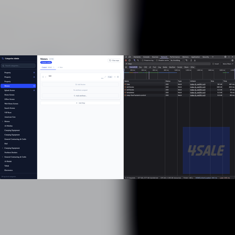235x235 pixels.
Task: Click the Categories Admin logo icon
Action: click(3, 58)
